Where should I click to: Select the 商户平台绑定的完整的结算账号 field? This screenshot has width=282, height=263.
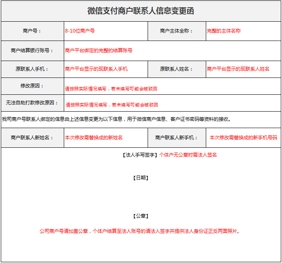(172, 51)
